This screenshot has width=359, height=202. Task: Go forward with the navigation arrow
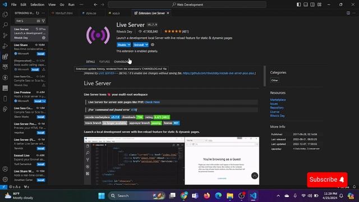click(x=102, y=4)
